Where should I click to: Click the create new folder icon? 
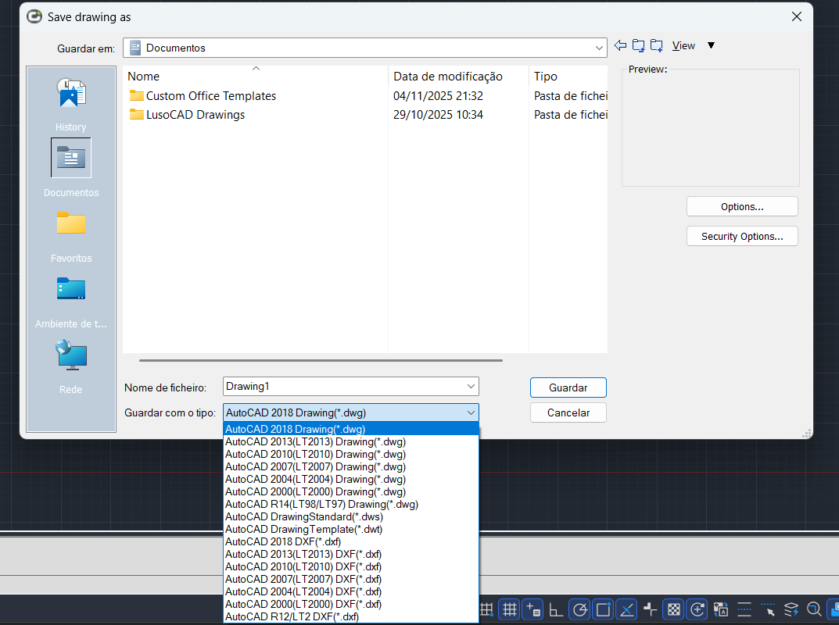(657, 45)
